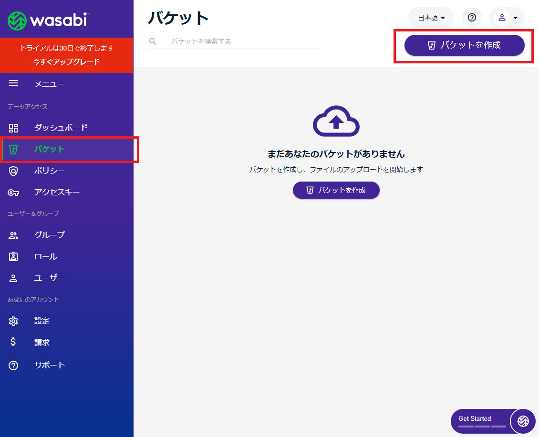Select バケット in the sidebar
Image resolution: width=539 pixels, height=437 pixels.
(x=67, y=150)
